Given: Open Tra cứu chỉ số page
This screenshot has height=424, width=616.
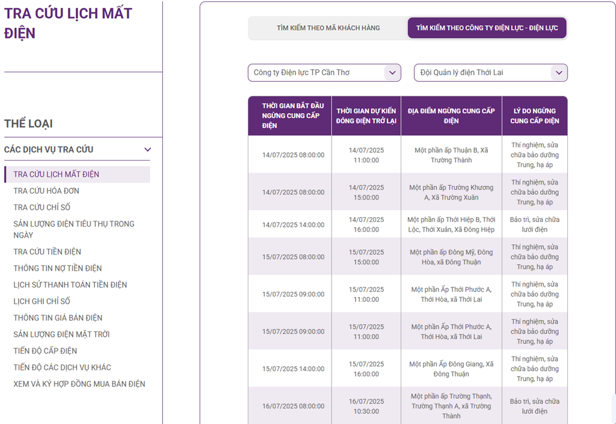Looking at the screenshot, I should [42, 207].
